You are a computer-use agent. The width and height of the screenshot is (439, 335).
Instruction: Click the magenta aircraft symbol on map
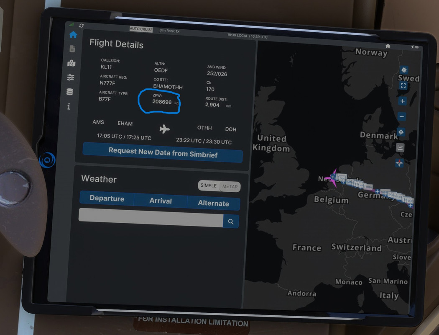pos(333,178)
